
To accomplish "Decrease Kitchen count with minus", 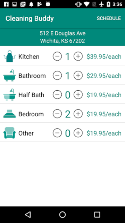I will coord(57,56).
